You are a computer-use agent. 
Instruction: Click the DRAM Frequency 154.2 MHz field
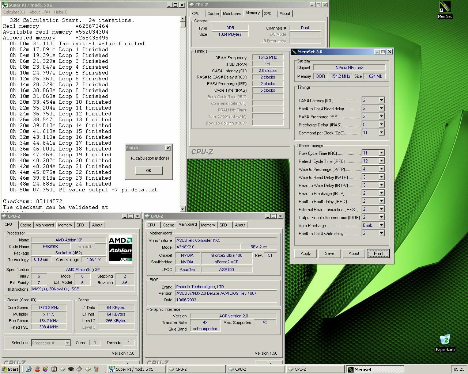[268, 58]
